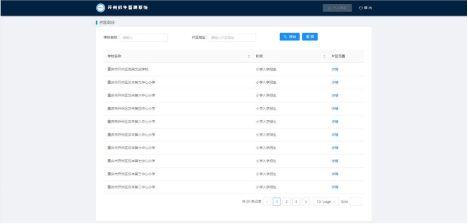Go to page 2 in pagination
The height and width of the screenshot is (224, 468).
coord(286,202)
